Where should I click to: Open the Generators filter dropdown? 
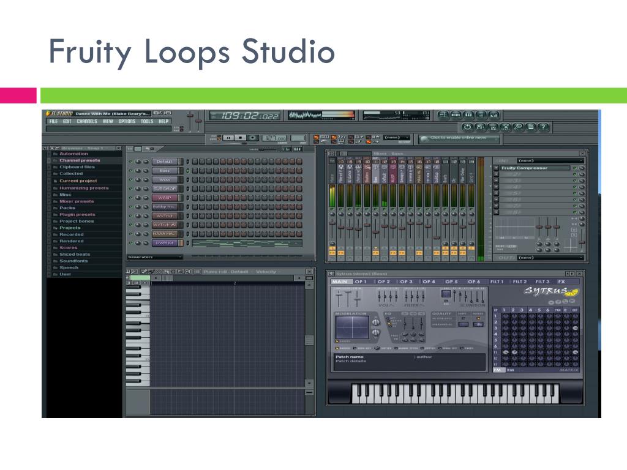pyautogui.click(x=155, y=257)
